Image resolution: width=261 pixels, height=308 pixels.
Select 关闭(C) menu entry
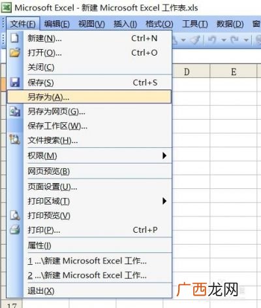[89, 67]
